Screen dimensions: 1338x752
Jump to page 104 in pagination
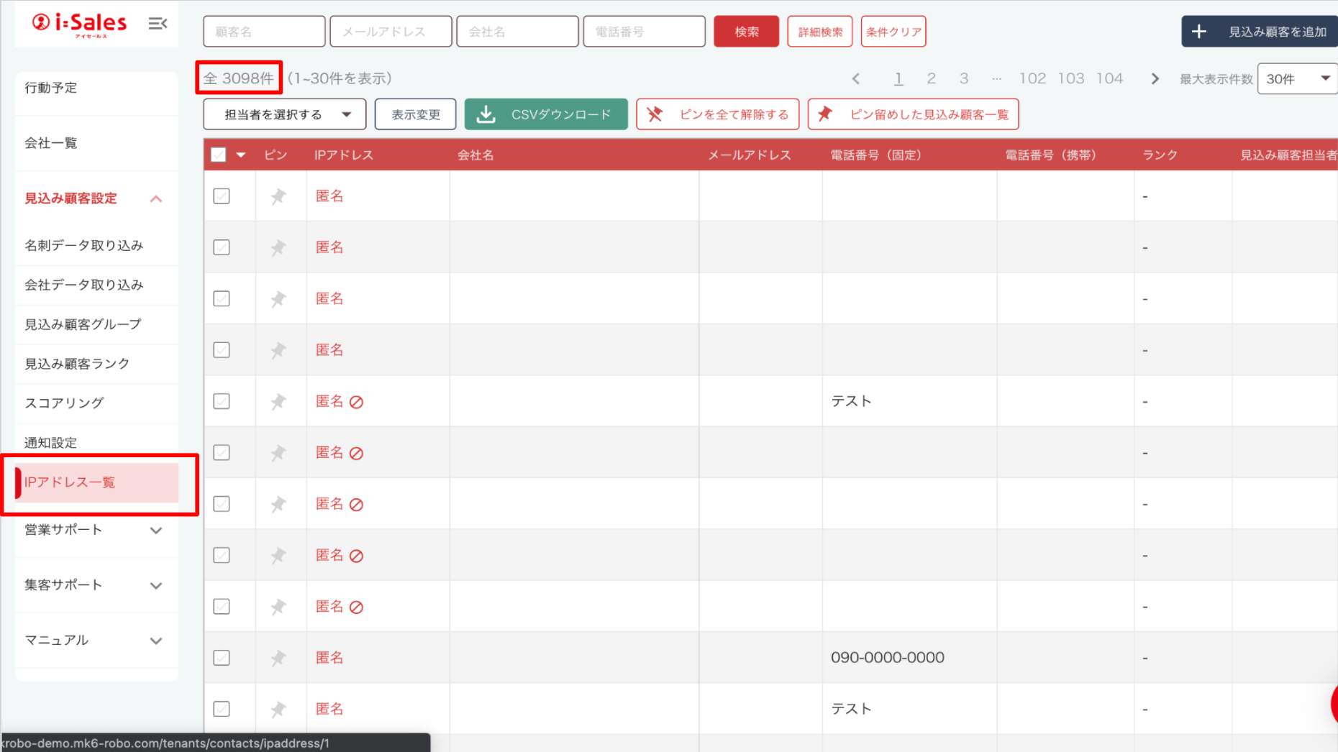(1109, 78)
